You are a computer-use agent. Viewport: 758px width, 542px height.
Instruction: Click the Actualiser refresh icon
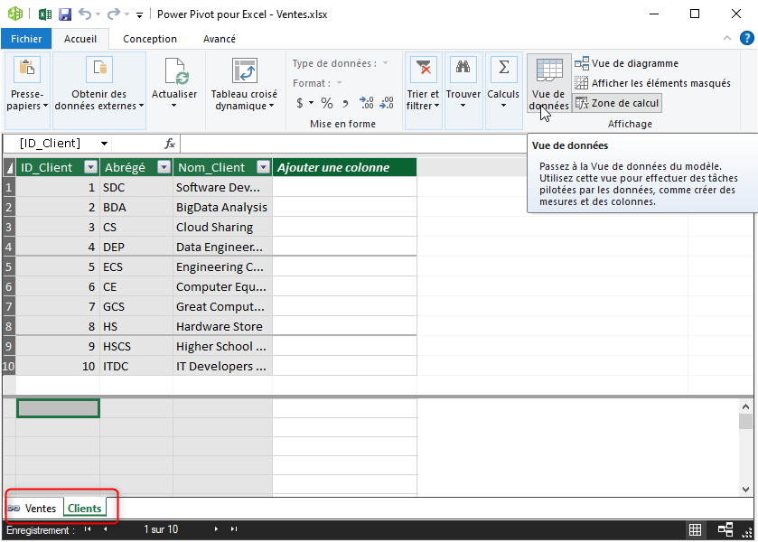175,70
